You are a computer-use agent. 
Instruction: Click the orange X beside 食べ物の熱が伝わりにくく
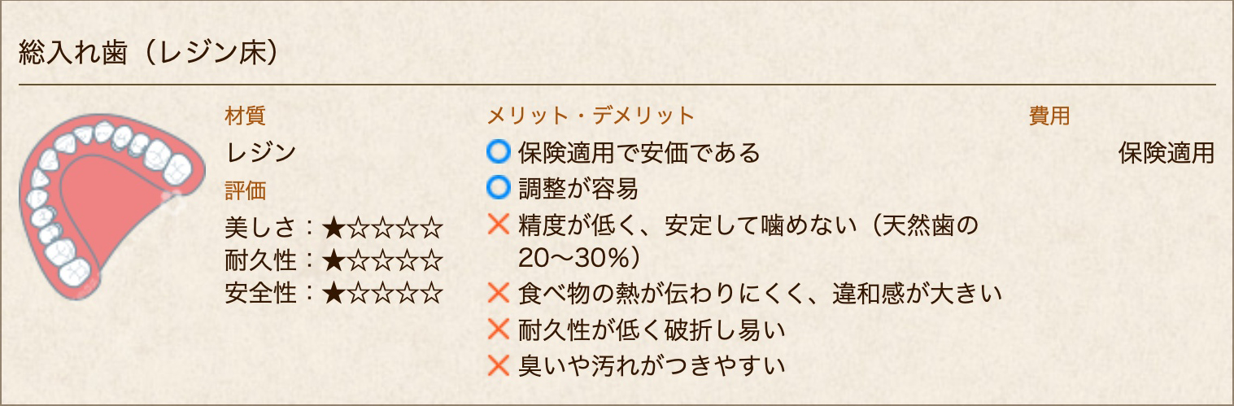[498, 292]
